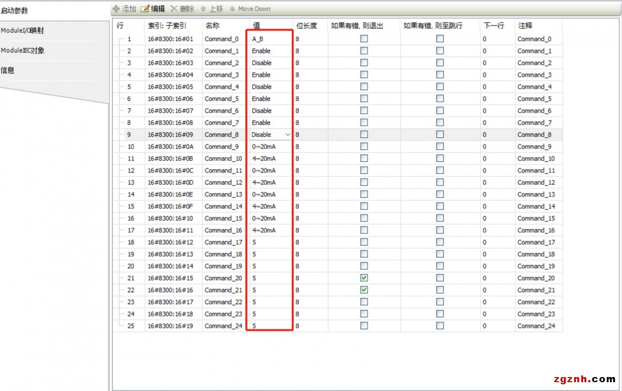Select the ModuleIEC对象 tab
The width and height of the screenshot is (622, 391).
click(22, 50)
